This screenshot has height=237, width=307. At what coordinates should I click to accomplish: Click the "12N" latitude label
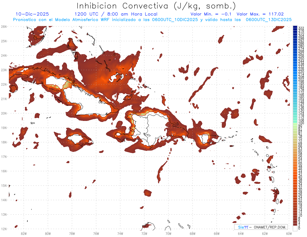[4, 229]
